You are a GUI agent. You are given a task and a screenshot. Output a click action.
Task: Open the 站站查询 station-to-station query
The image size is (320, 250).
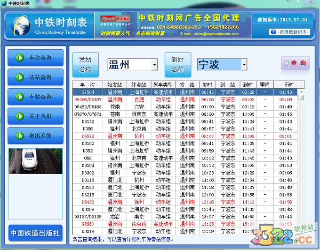pos(35,77)
